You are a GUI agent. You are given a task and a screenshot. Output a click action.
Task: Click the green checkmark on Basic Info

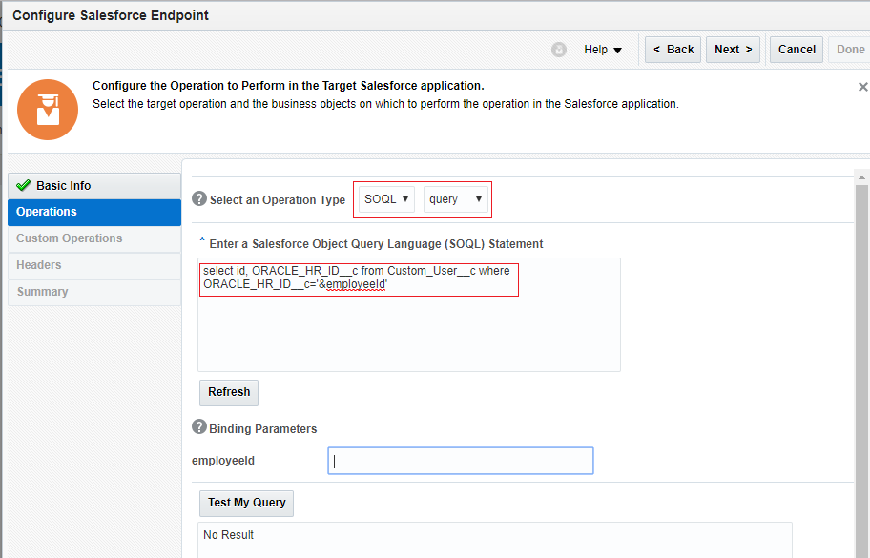coord(23,185)
